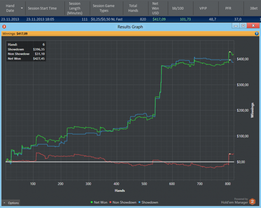Click the $0,25/$0,50 NL Fast cell
The height and width of the screenshot is (208, 261).
[107, 19]
